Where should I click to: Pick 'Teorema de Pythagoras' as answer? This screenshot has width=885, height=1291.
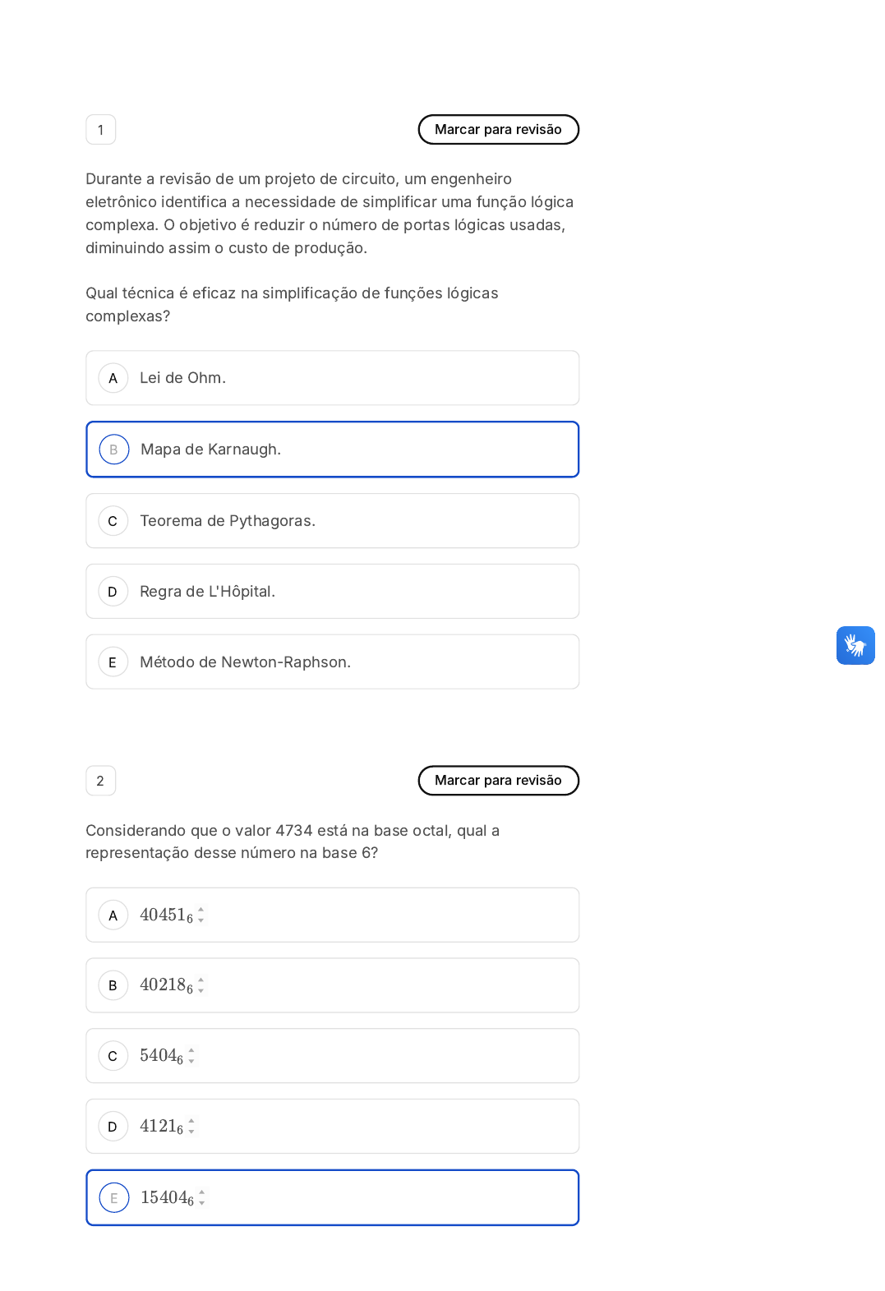[x=332, y=521]
